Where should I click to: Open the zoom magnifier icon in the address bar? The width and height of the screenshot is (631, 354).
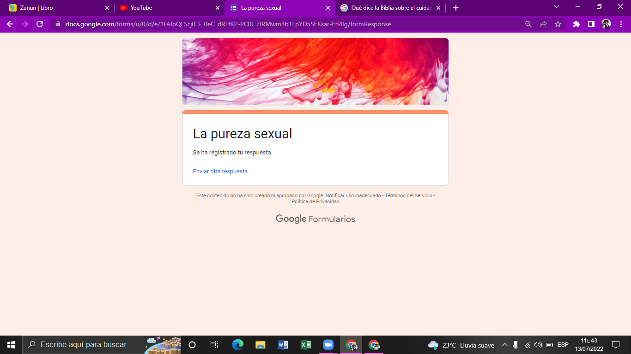coord(528,24)
